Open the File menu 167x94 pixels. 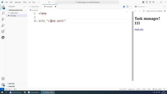[x=7, y=2]
